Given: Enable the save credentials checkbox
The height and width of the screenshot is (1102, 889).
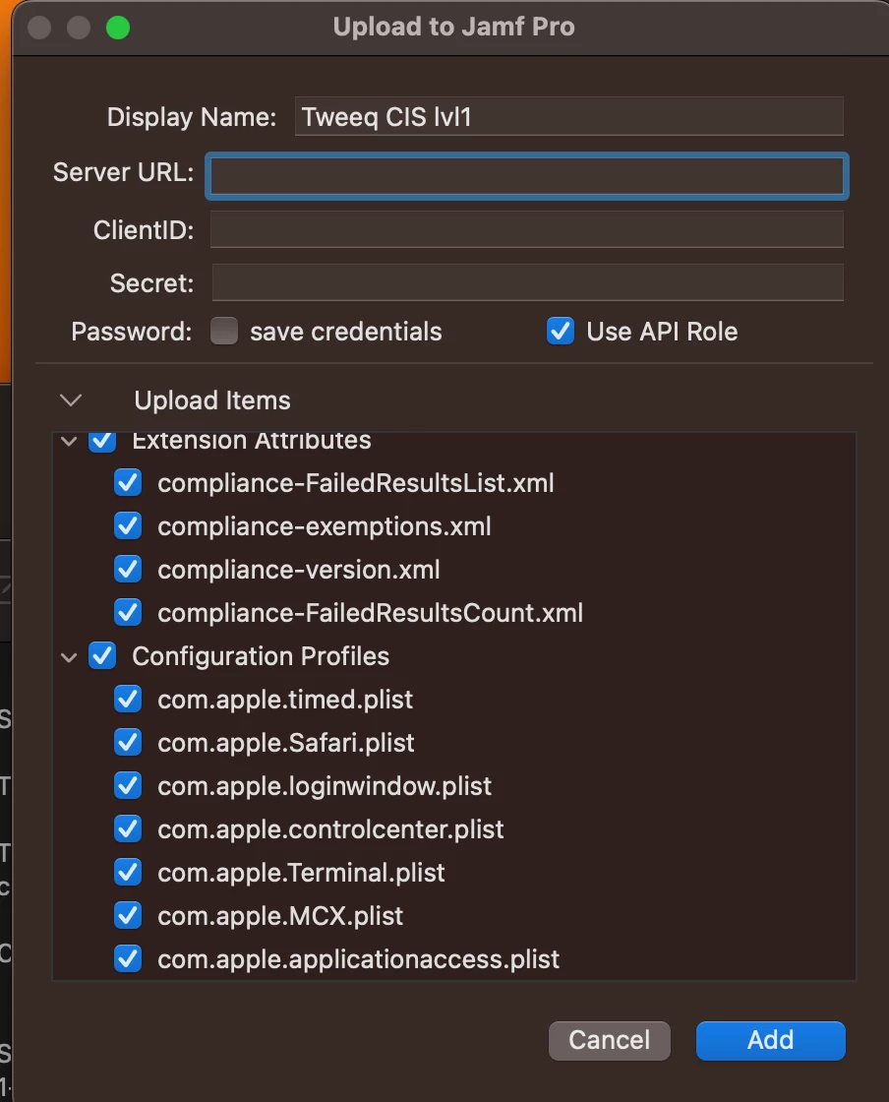Looking at the screenshot, I should pyautogui.click(x=224, y=331).
